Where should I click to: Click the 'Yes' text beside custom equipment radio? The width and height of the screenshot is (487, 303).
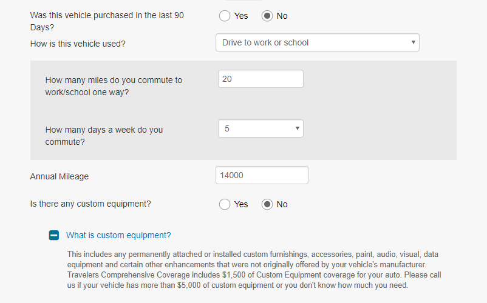click(241, 204)
